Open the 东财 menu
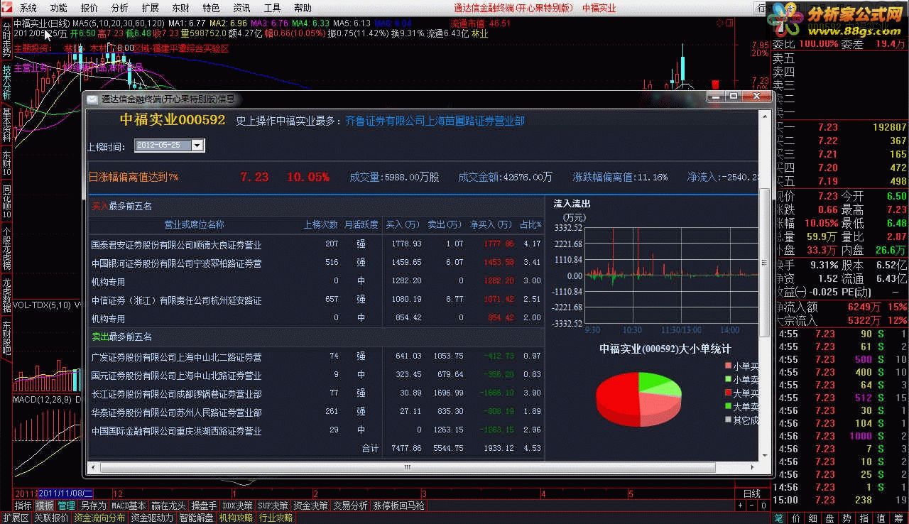 [x=181, y=9]
